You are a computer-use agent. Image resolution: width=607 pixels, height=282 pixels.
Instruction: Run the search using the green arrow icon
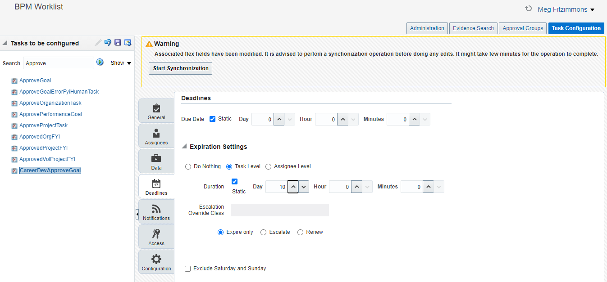(100, 62)
